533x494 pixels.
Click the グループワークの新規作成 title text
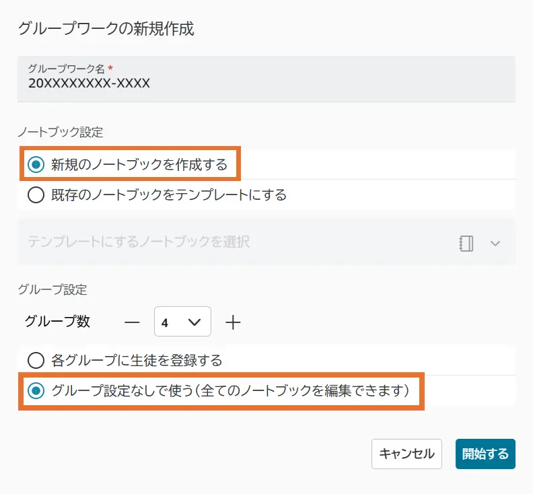(x=106, y=28)
